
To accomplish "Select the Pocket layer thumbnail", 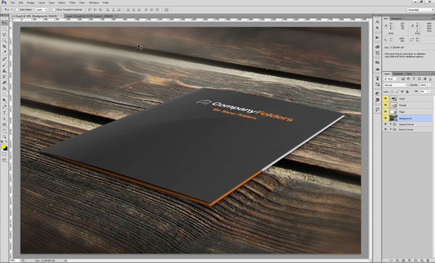I will click(x=394, y=105).
